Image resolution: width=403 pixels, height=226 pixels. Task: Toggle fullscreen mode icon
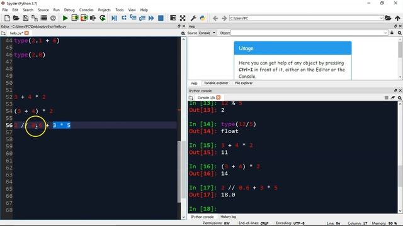[x=183, y=18]
